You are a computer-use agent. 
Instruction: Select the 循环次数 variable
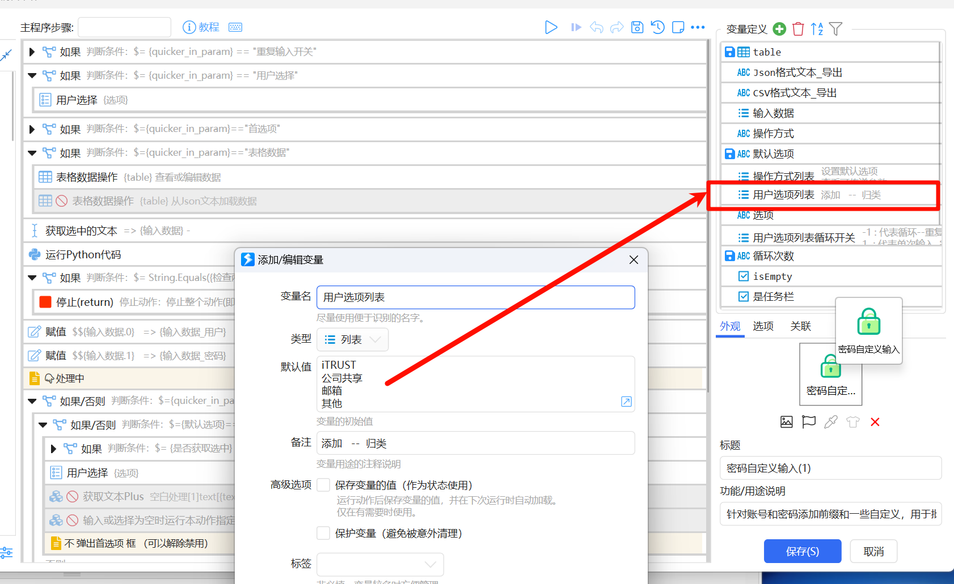pos(831,256)
